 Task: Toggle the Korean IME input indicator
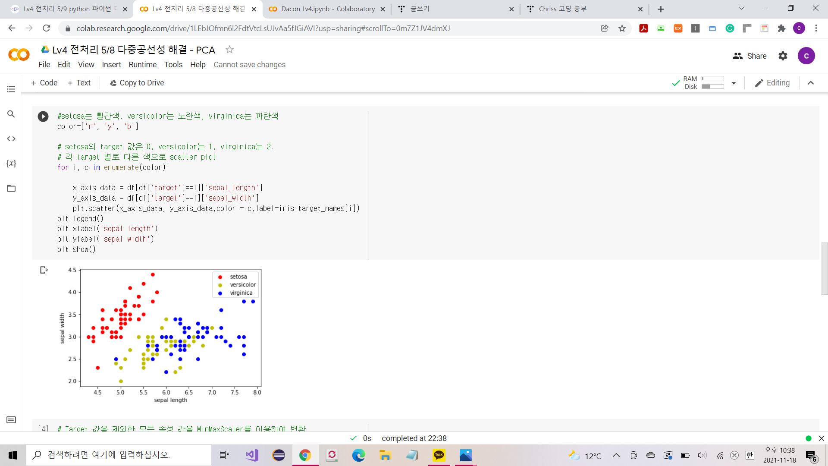point(750,455)
